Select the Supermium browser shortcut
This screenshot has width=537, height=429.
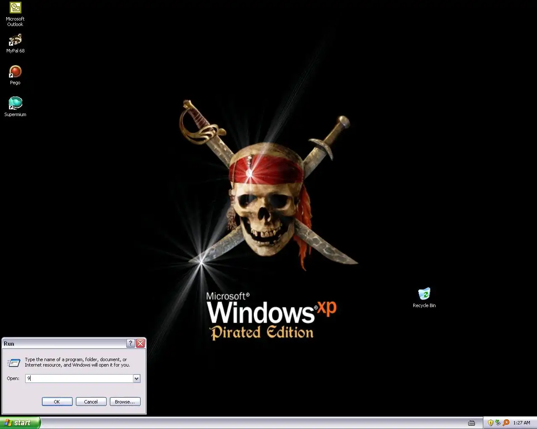click(x=15, y=106)
